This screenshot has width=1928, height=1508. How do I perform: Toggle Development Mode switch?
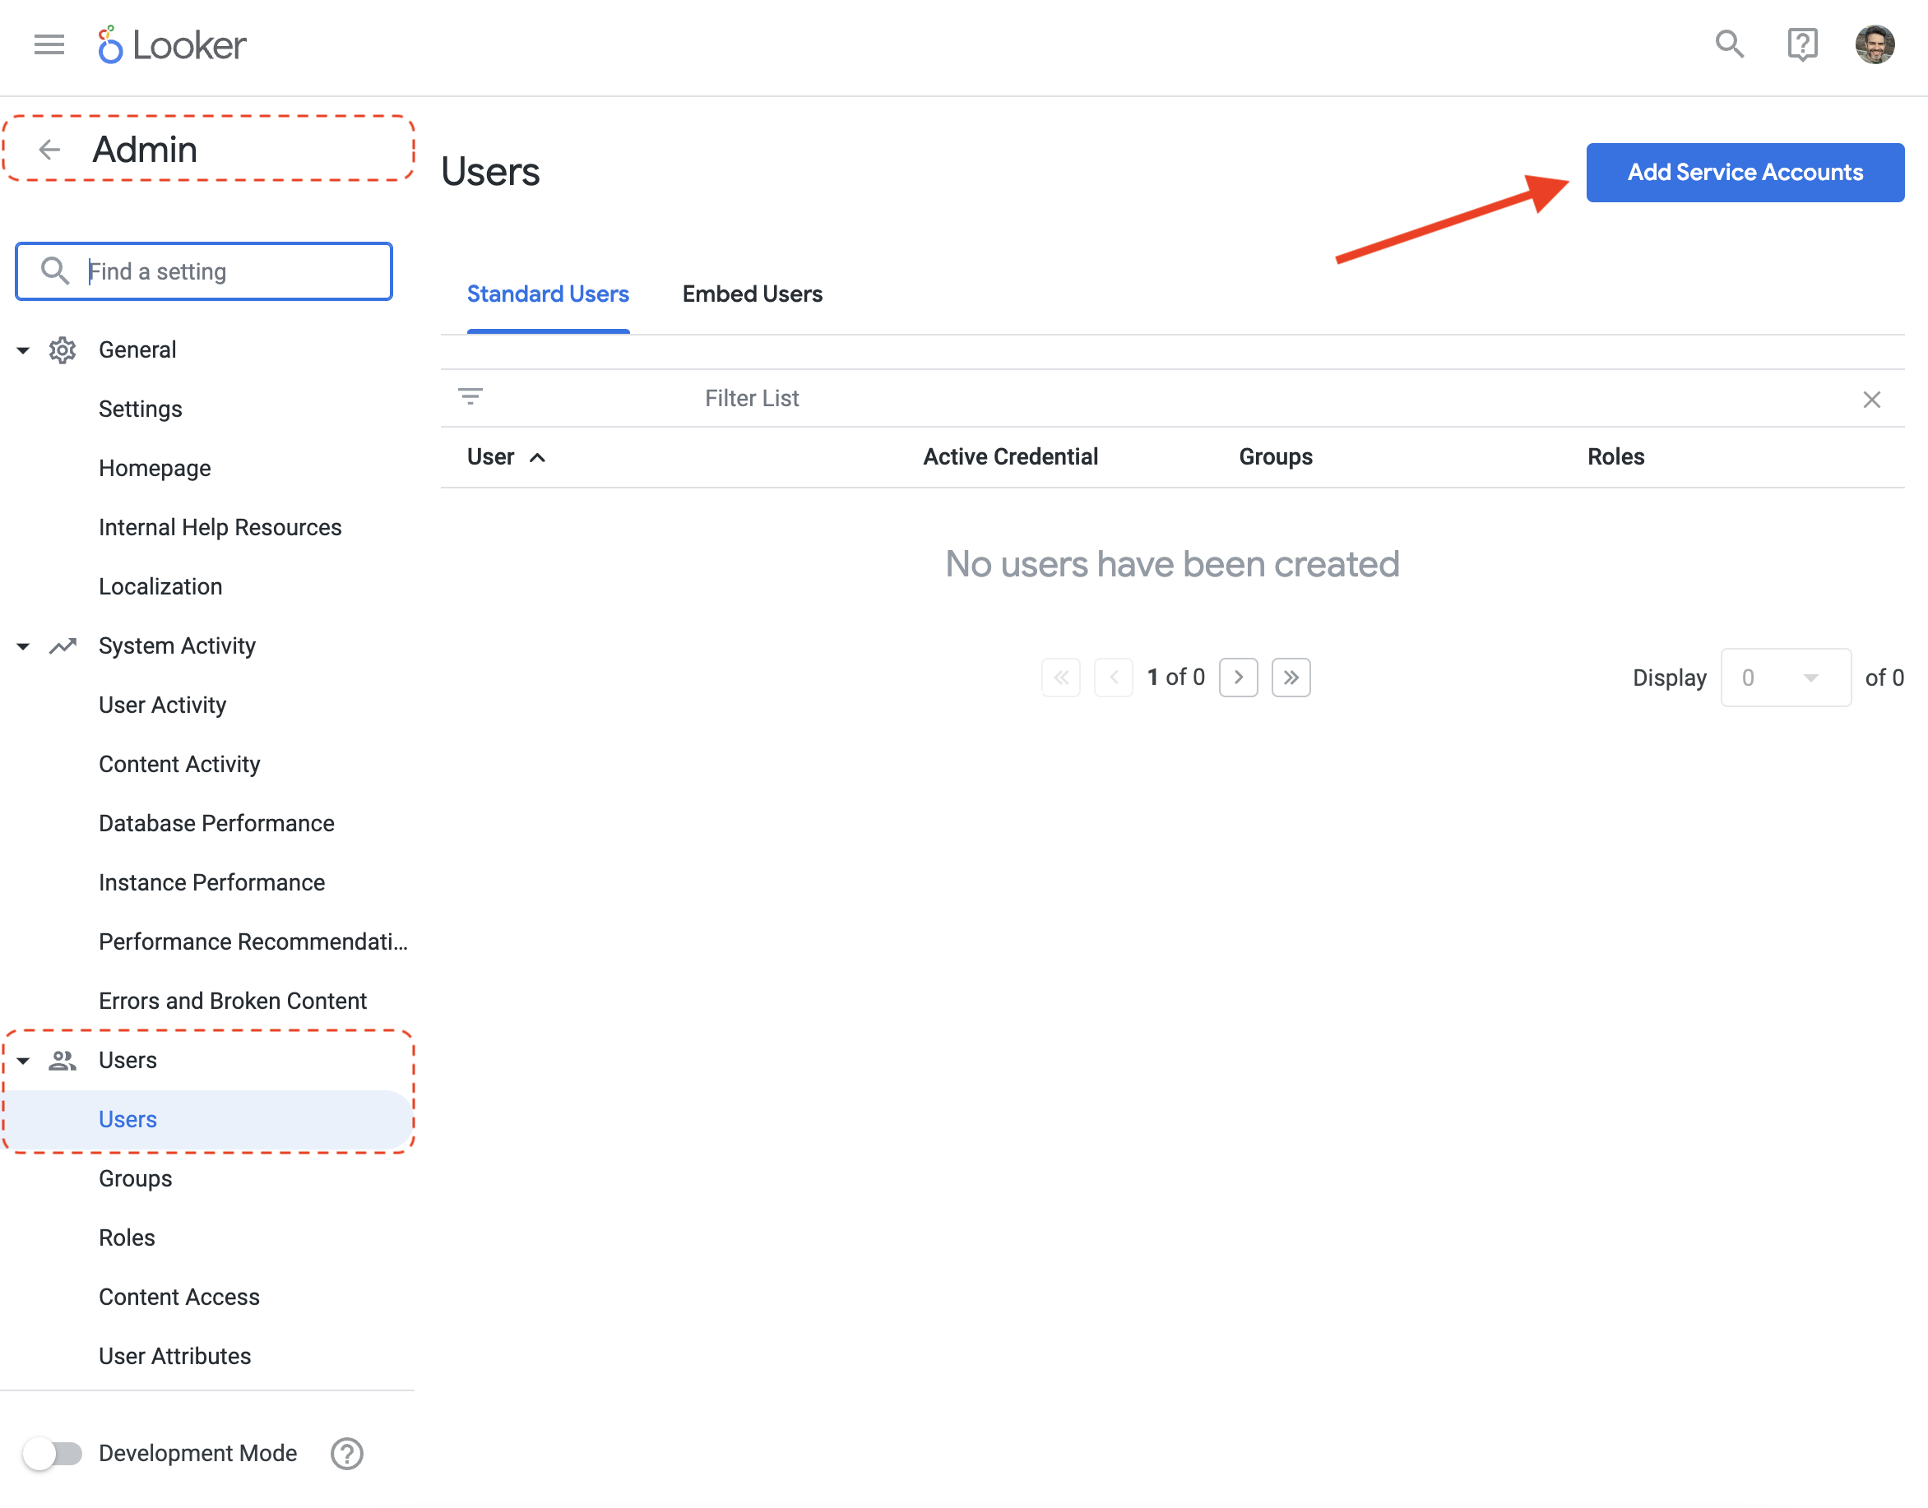(x=53, y=1452)
